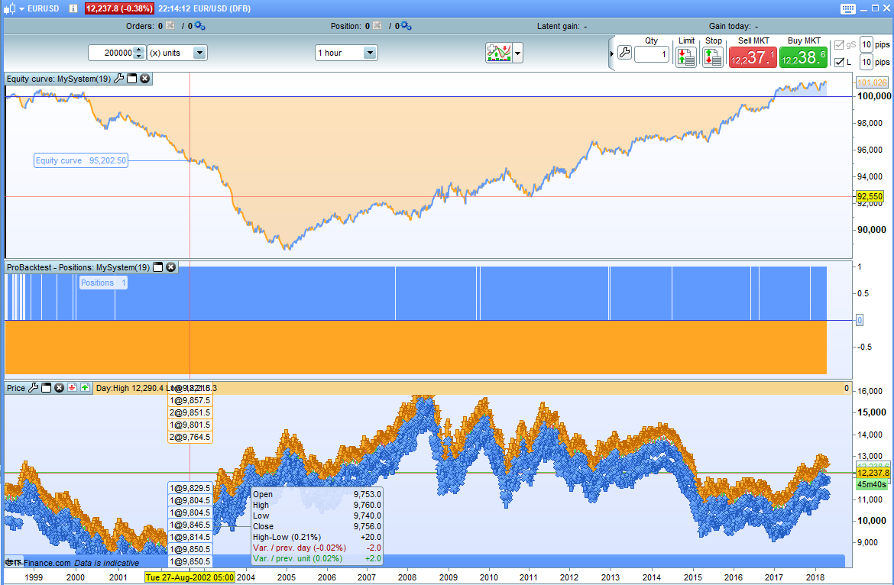Open the orders settings gears icon

point(199,26)
